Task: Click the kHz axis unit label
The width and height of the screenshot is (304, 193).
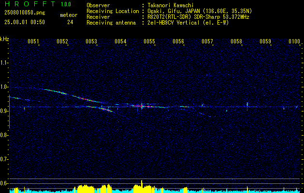Action: click(x=4, y=39)
